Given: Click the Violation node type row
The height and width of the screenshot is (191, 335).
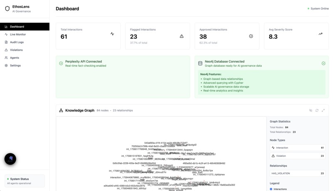Looking at the screenshot, I should pyautogui.click(x=298, y=156).
